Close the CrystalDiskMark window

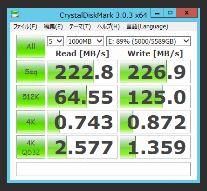pos(187,13)
